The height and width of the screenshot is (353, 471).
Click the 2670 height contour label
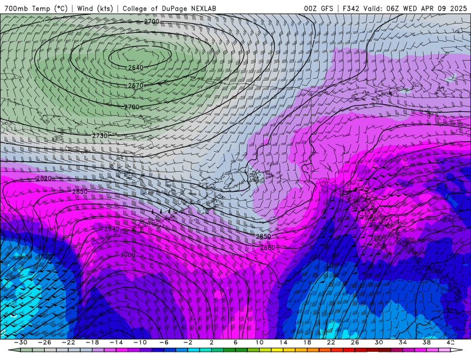(x=135, y=85)
